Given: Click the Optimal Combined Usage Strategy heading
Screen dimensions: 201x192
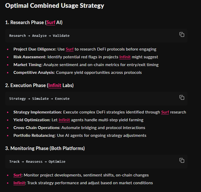Looking at the screenshot, I should (55, 6).
